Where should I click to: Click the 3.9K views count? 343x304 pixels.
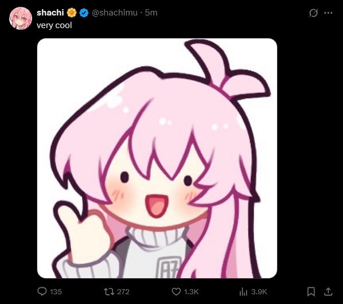[259, 292]
